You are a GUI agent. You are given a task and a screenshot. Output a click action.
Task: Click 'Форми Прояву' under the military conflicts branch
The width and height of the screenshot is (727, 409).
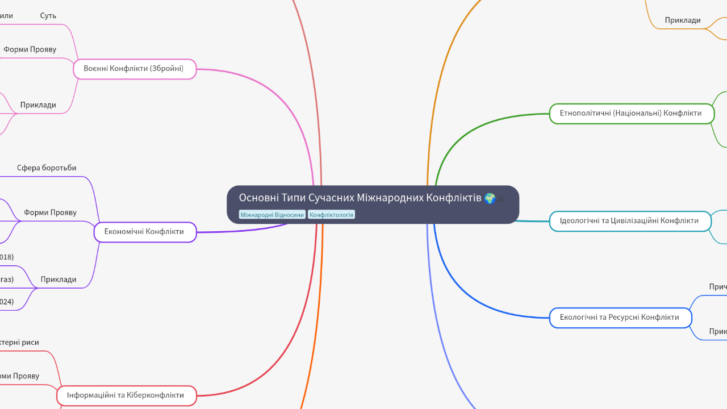[30, 49]
